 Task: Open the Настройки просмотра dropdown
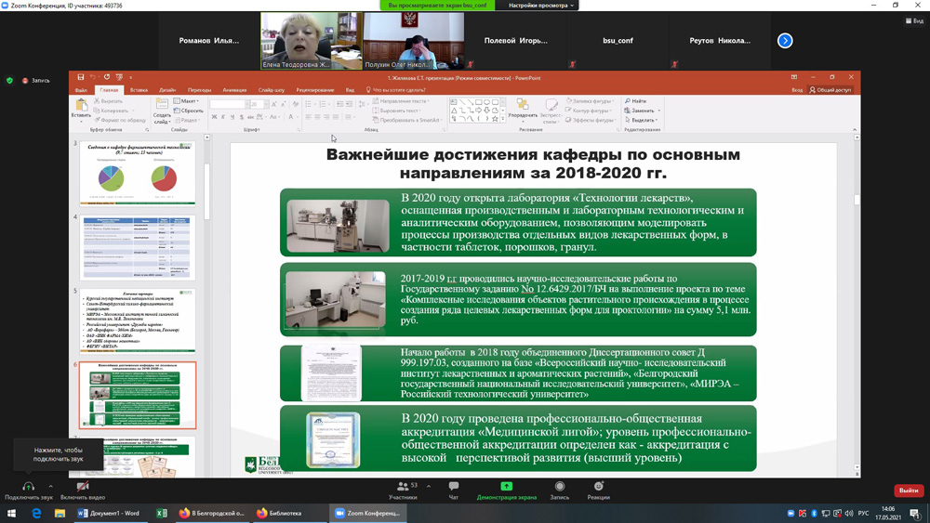click(x=543, y=6)
